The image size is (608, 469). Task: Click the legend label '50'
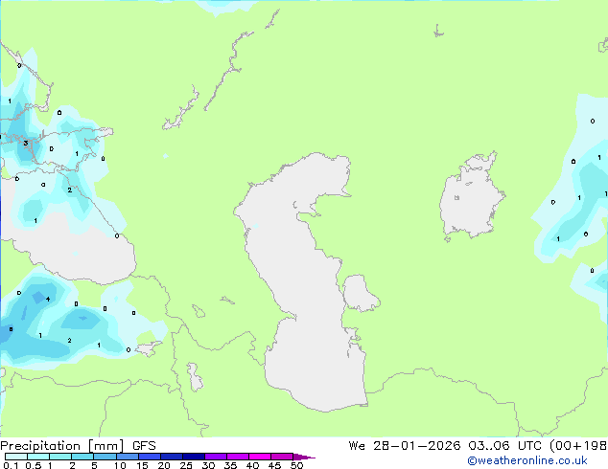click(x=296, y=465)
